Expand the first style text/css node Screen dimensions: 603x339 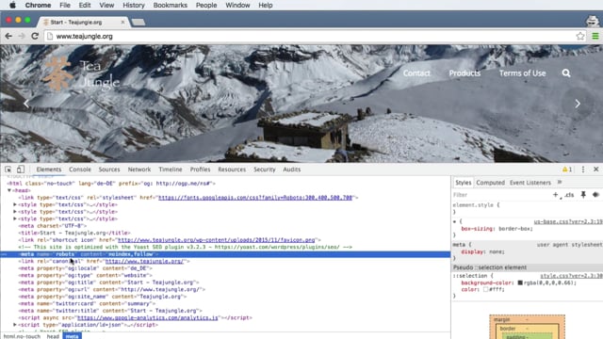pyautogui.click(x=15, y=204)
